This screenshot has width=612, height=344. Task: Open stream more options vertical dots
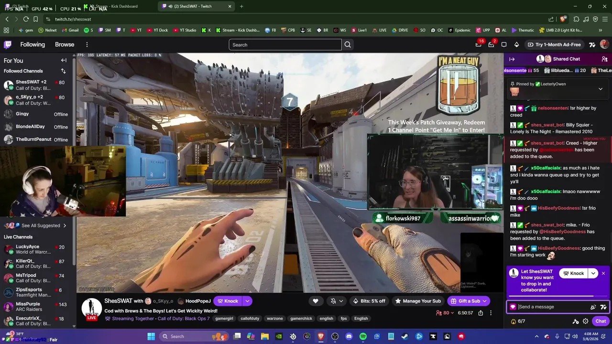tap(491, 313)
